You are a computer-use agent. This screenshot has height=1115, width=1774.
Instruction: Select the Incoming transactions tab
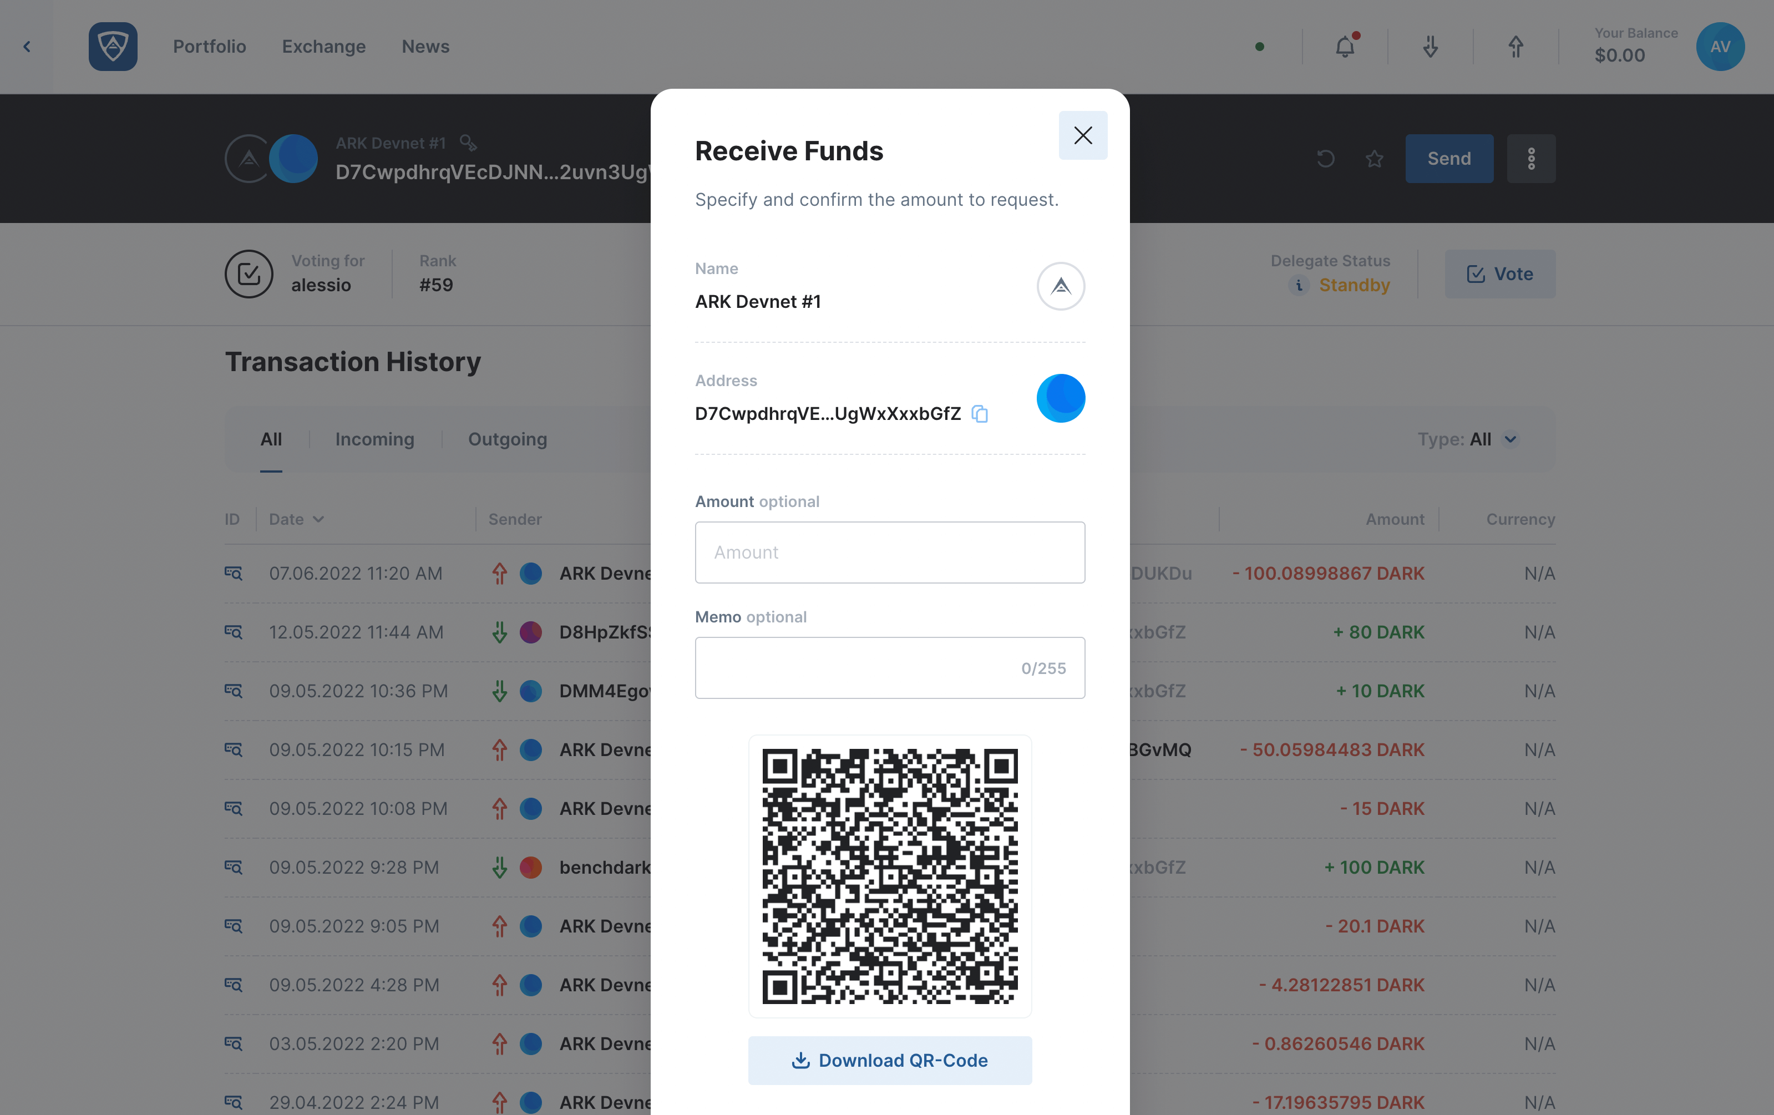(374, 439)
